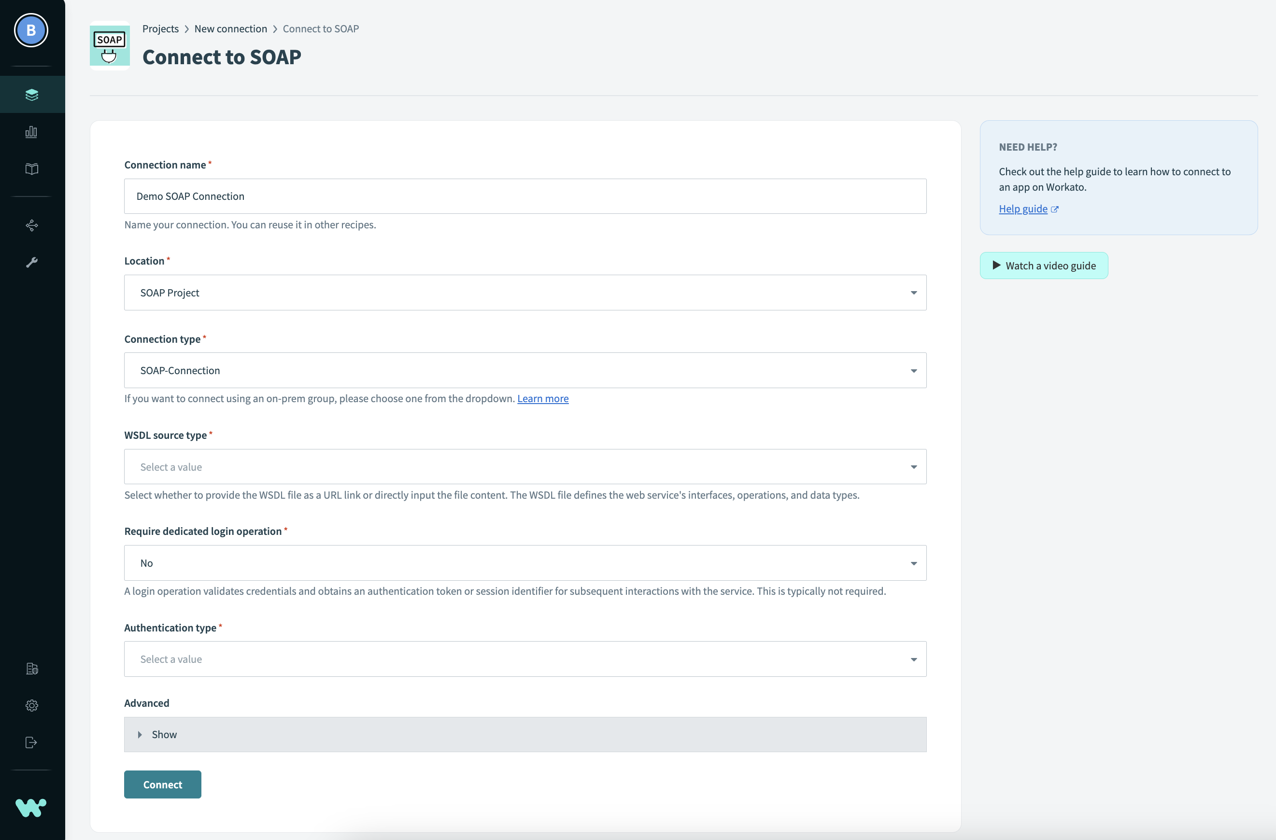Image resolution: width=1276 pixels, height=840 pixels.
Task: Open the Location dropdown showing SOAP Project
Action: tap(525, 293)
